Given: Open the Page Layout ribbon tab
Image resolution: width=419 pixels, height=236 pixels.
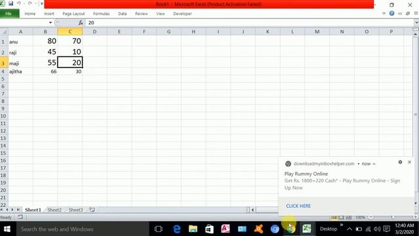Looking at the screenshot, I should (x=73, y=14).
